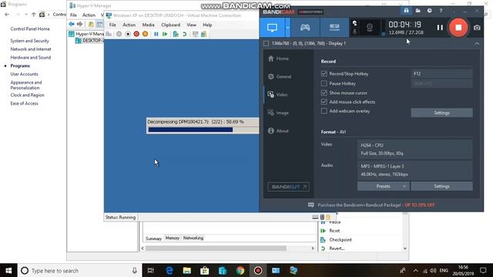Open File menu in Virtual Machine Connection

[112, 25]
